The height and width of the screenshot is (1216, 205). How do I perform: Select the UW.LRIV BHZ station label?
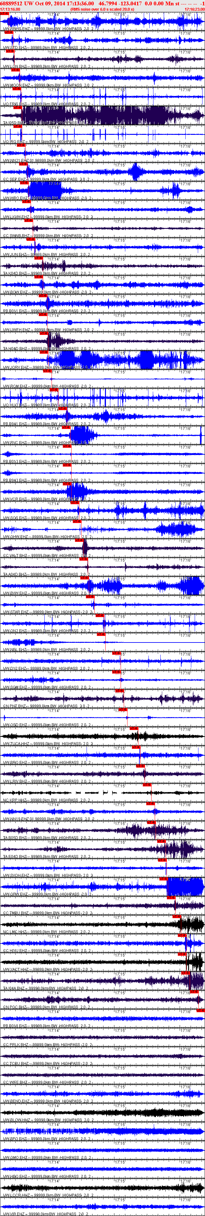(47, 782)
